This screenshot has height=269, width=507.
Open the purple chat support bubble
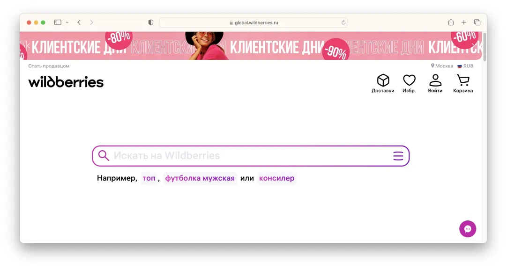tap(467, 229)
